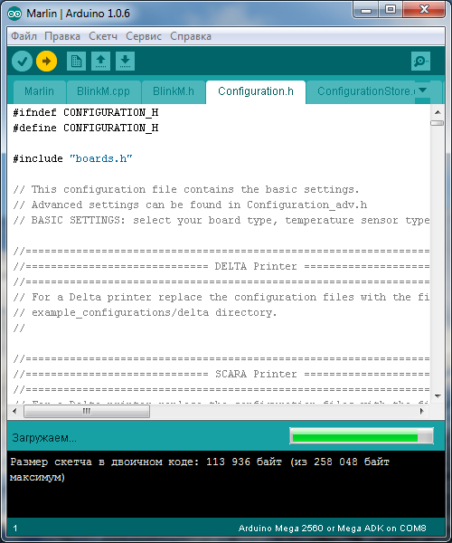The height and width of the screenshot is (543, 452).
Task: Open the Скетч menu
Action: click(x=103, y=36)
